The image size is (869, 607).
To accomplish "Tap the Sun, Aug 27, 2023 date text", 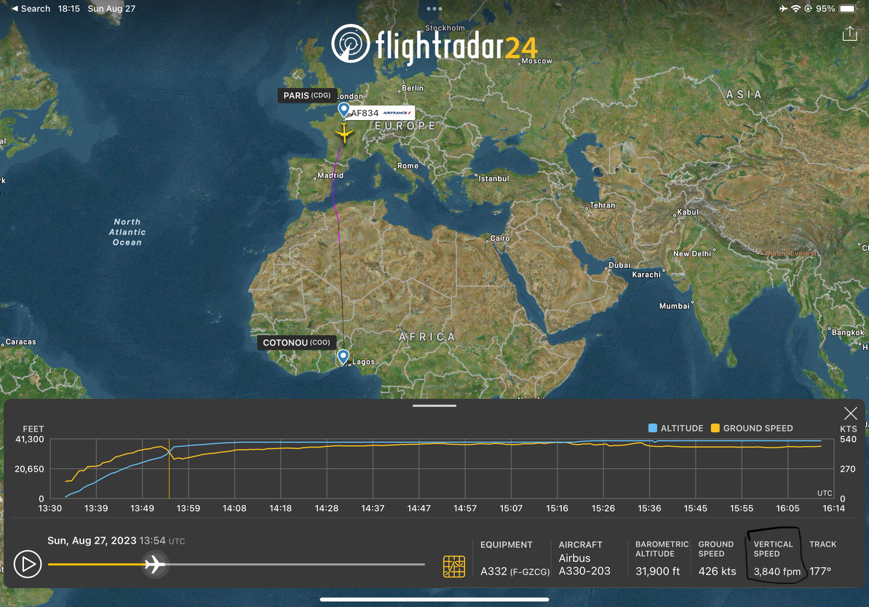I will [x=92, y=541].
